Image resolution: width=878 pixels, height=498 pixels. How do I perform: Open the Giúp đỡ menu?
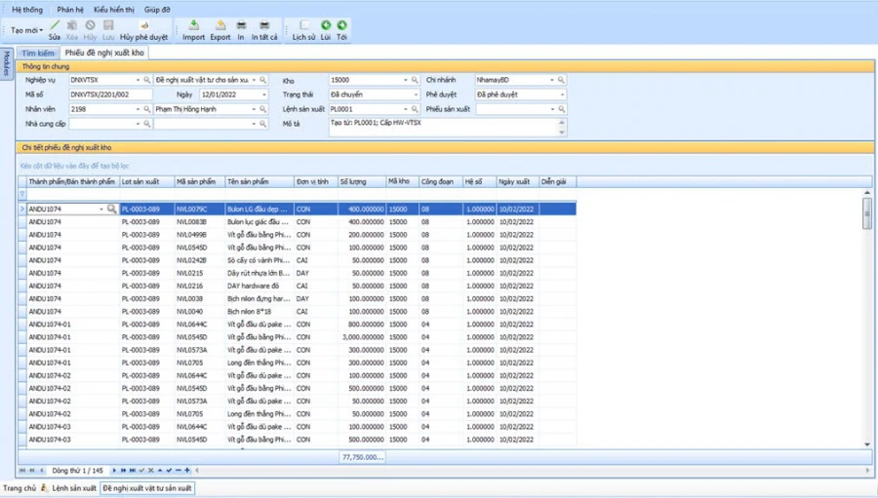(157, 10)
